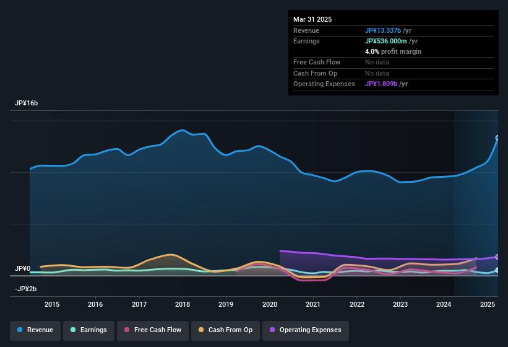The width and height of the screenshot is (508, 347).
Task: Click the 2020 x-axis label
Action: click(270, 304)
